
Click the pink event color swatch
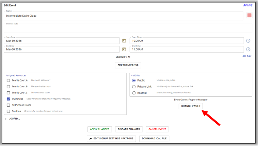tap(249, 16)
